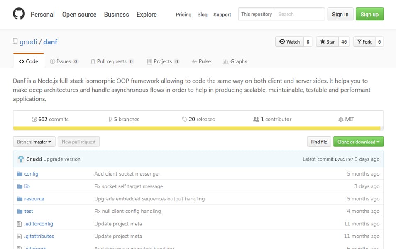Open the Branch: master dropdown
Image resolution: width=396 pixels, height=249 pixels.
pyautogui.click(x=34, y=142)
